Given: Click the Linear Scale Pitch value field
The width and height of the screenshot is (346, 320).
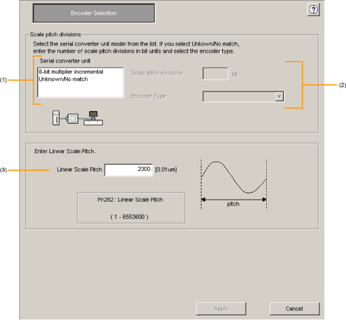Looking at the screenshot, I should coord(129,170).
